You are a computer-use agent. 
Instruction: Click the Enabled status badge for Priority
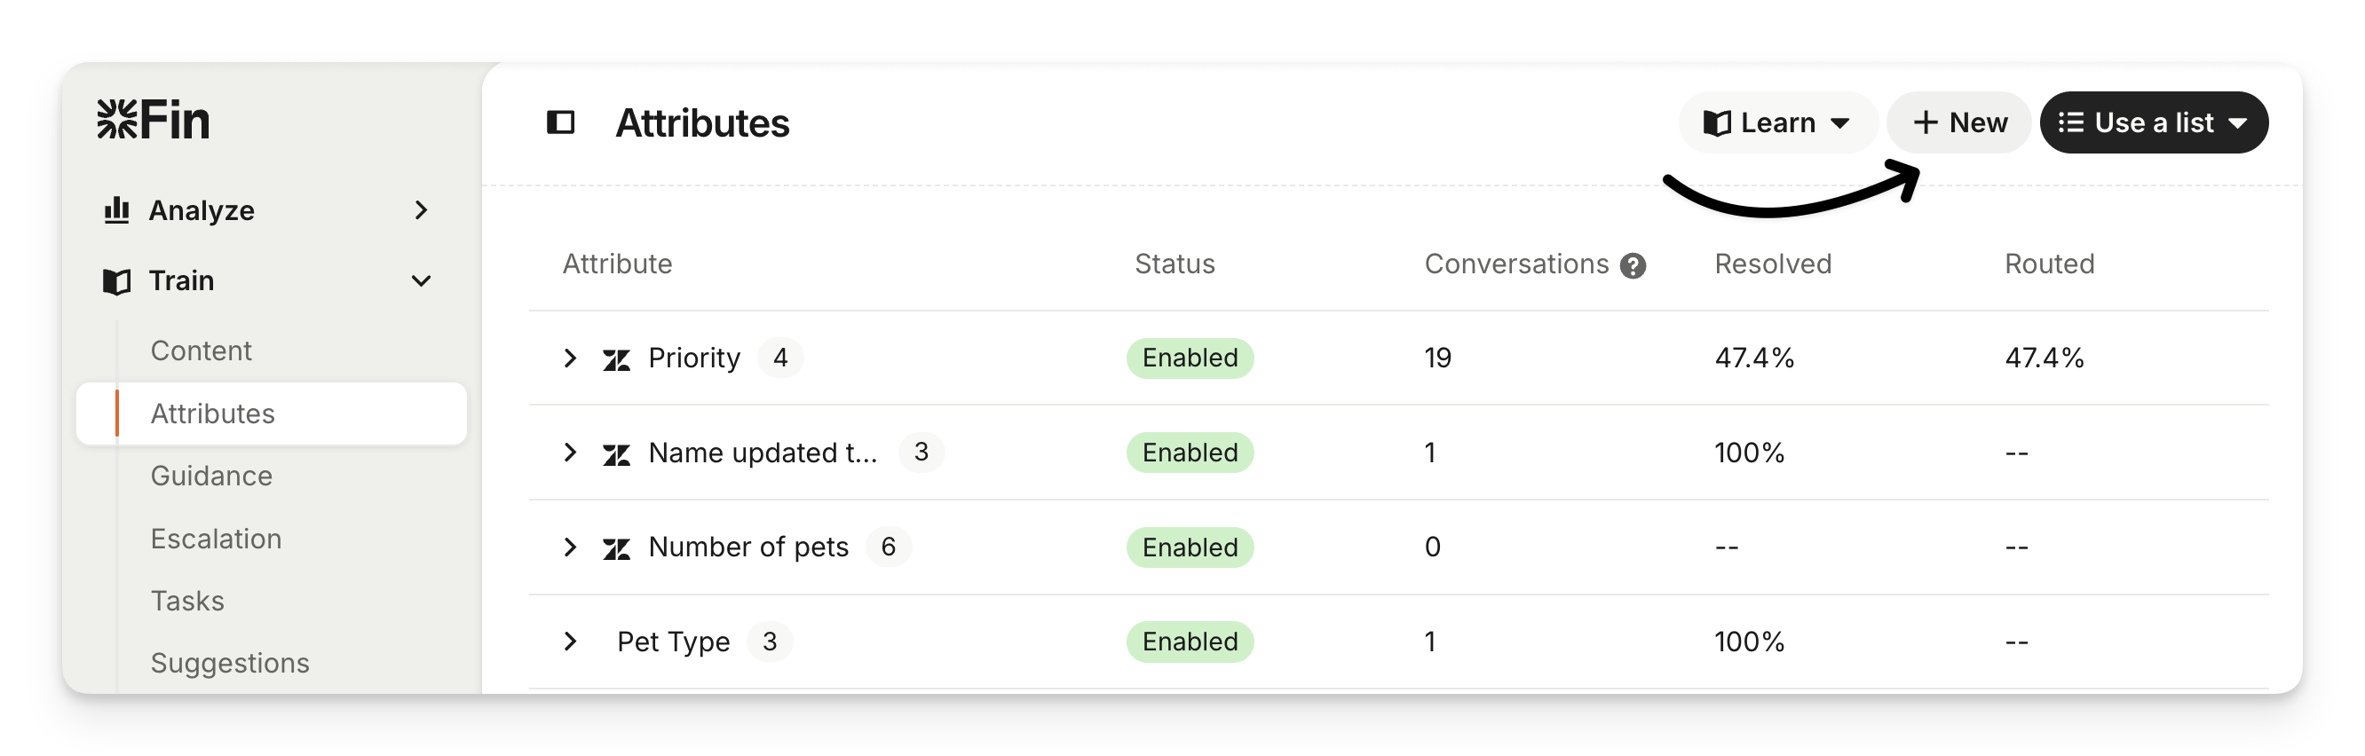tap(1190, 358)
